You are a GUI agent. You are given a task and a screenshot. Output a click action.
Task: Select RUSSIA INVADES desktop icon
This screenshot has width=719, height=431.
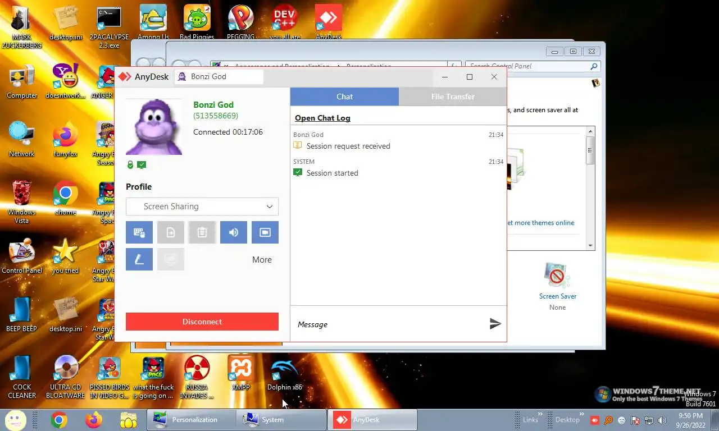(197, 377)
